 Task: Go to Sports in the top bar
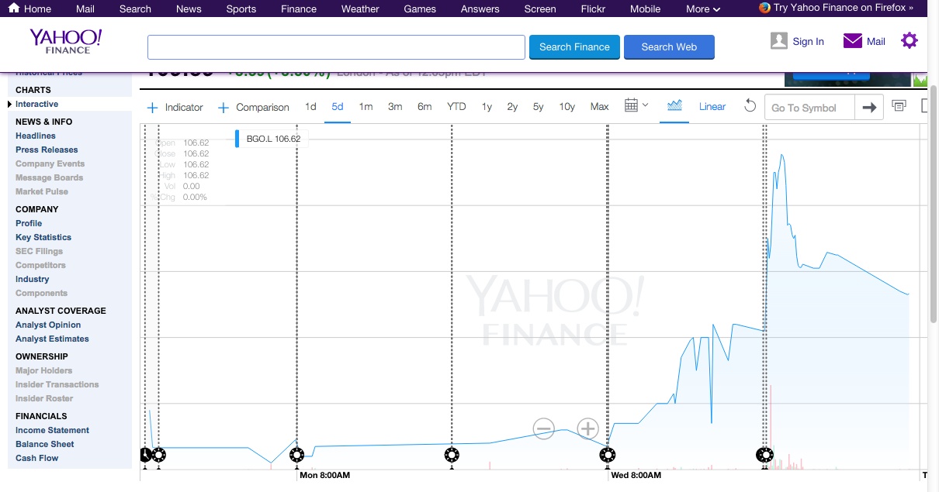click(x=241, y=9)
